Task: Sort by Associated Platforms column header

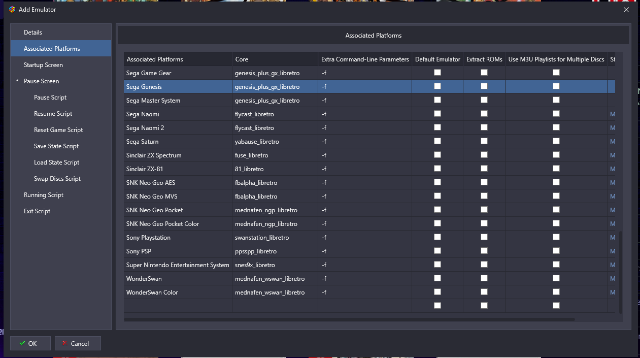Action: coord(178,59)
